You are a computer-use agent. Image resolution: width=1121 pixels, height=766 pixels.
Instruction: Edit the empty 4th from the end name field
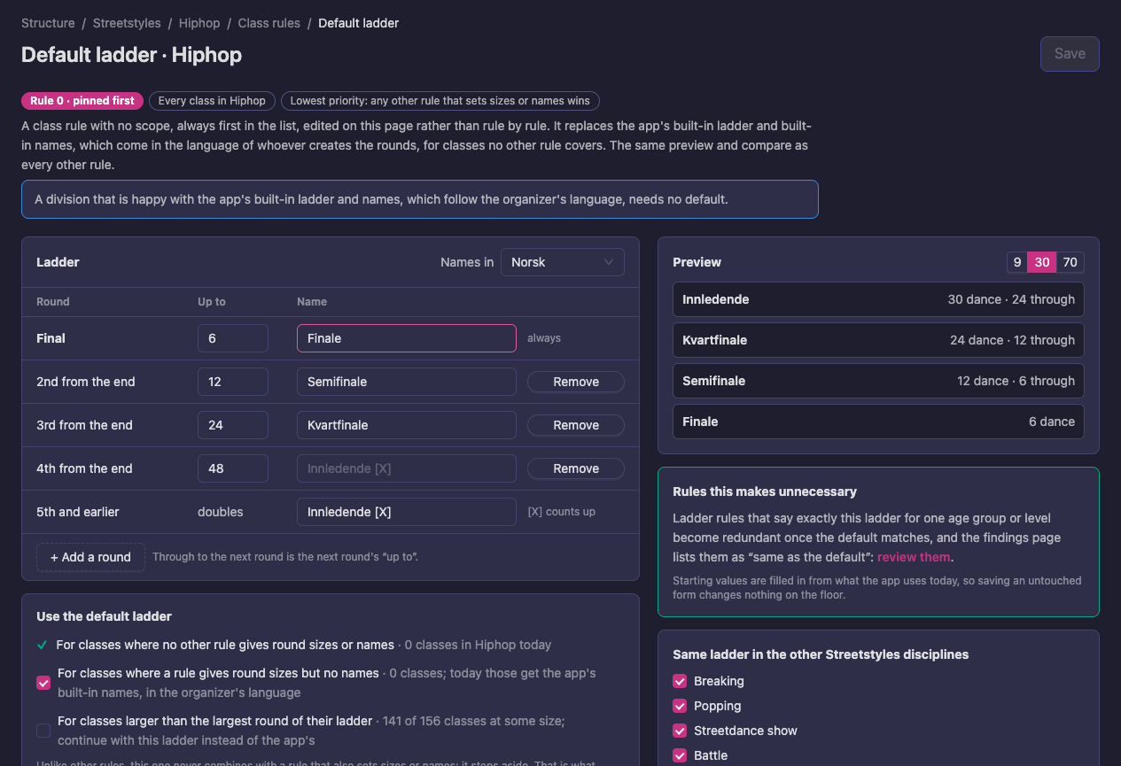pyautogui.click(x=407, y=468)
